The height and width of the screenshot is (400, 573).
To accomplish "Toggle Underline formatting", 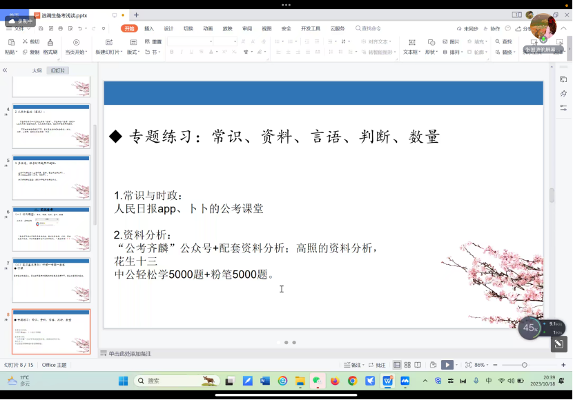I will (x=191, y=52).
